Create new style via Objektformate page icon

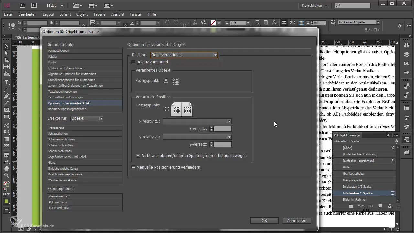(380, 206)
